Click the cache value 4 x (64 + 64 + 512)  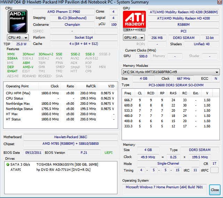[84, 44]
